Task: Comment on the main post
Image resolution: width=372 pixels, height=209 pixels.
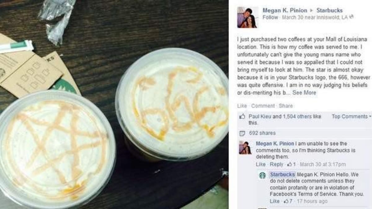Action: (263, 106)
